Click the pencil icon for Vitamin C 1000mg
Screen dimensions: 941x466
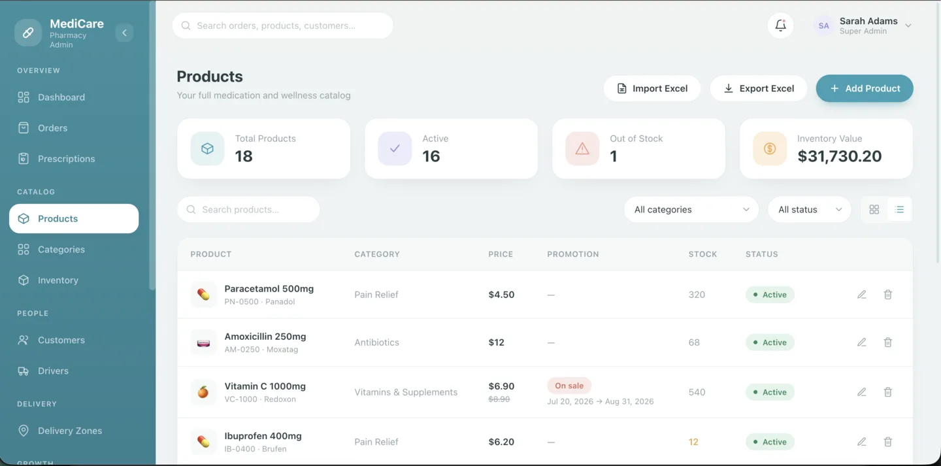pyautogui.click(x=862, y=392)
